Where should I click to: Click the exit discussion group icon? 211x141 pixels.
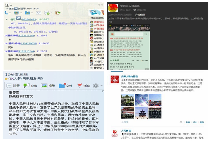coord(58,13)
